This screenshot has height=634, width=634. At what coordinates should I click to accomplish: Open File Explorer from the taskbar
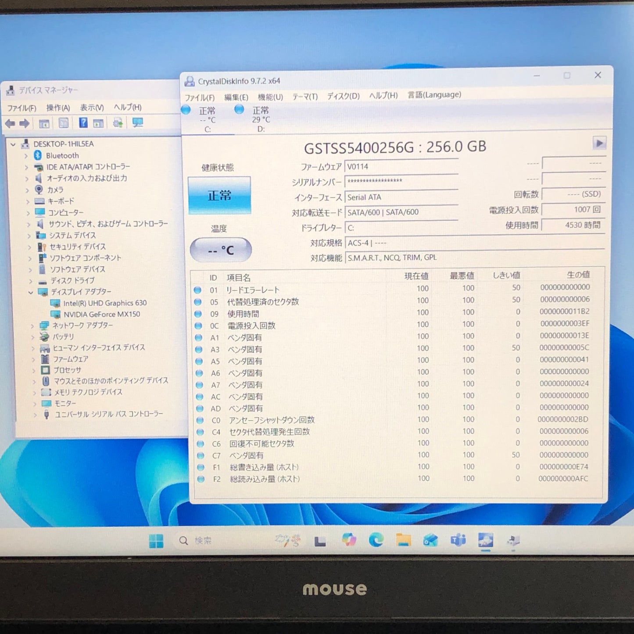pyautogui.click(x=404, y=540)
